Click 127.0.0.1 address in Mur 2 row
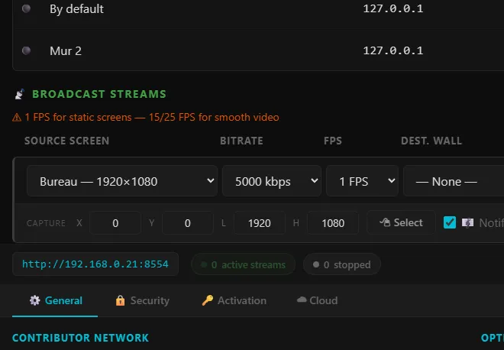This screenshot has width=504, height=350. 393,50
